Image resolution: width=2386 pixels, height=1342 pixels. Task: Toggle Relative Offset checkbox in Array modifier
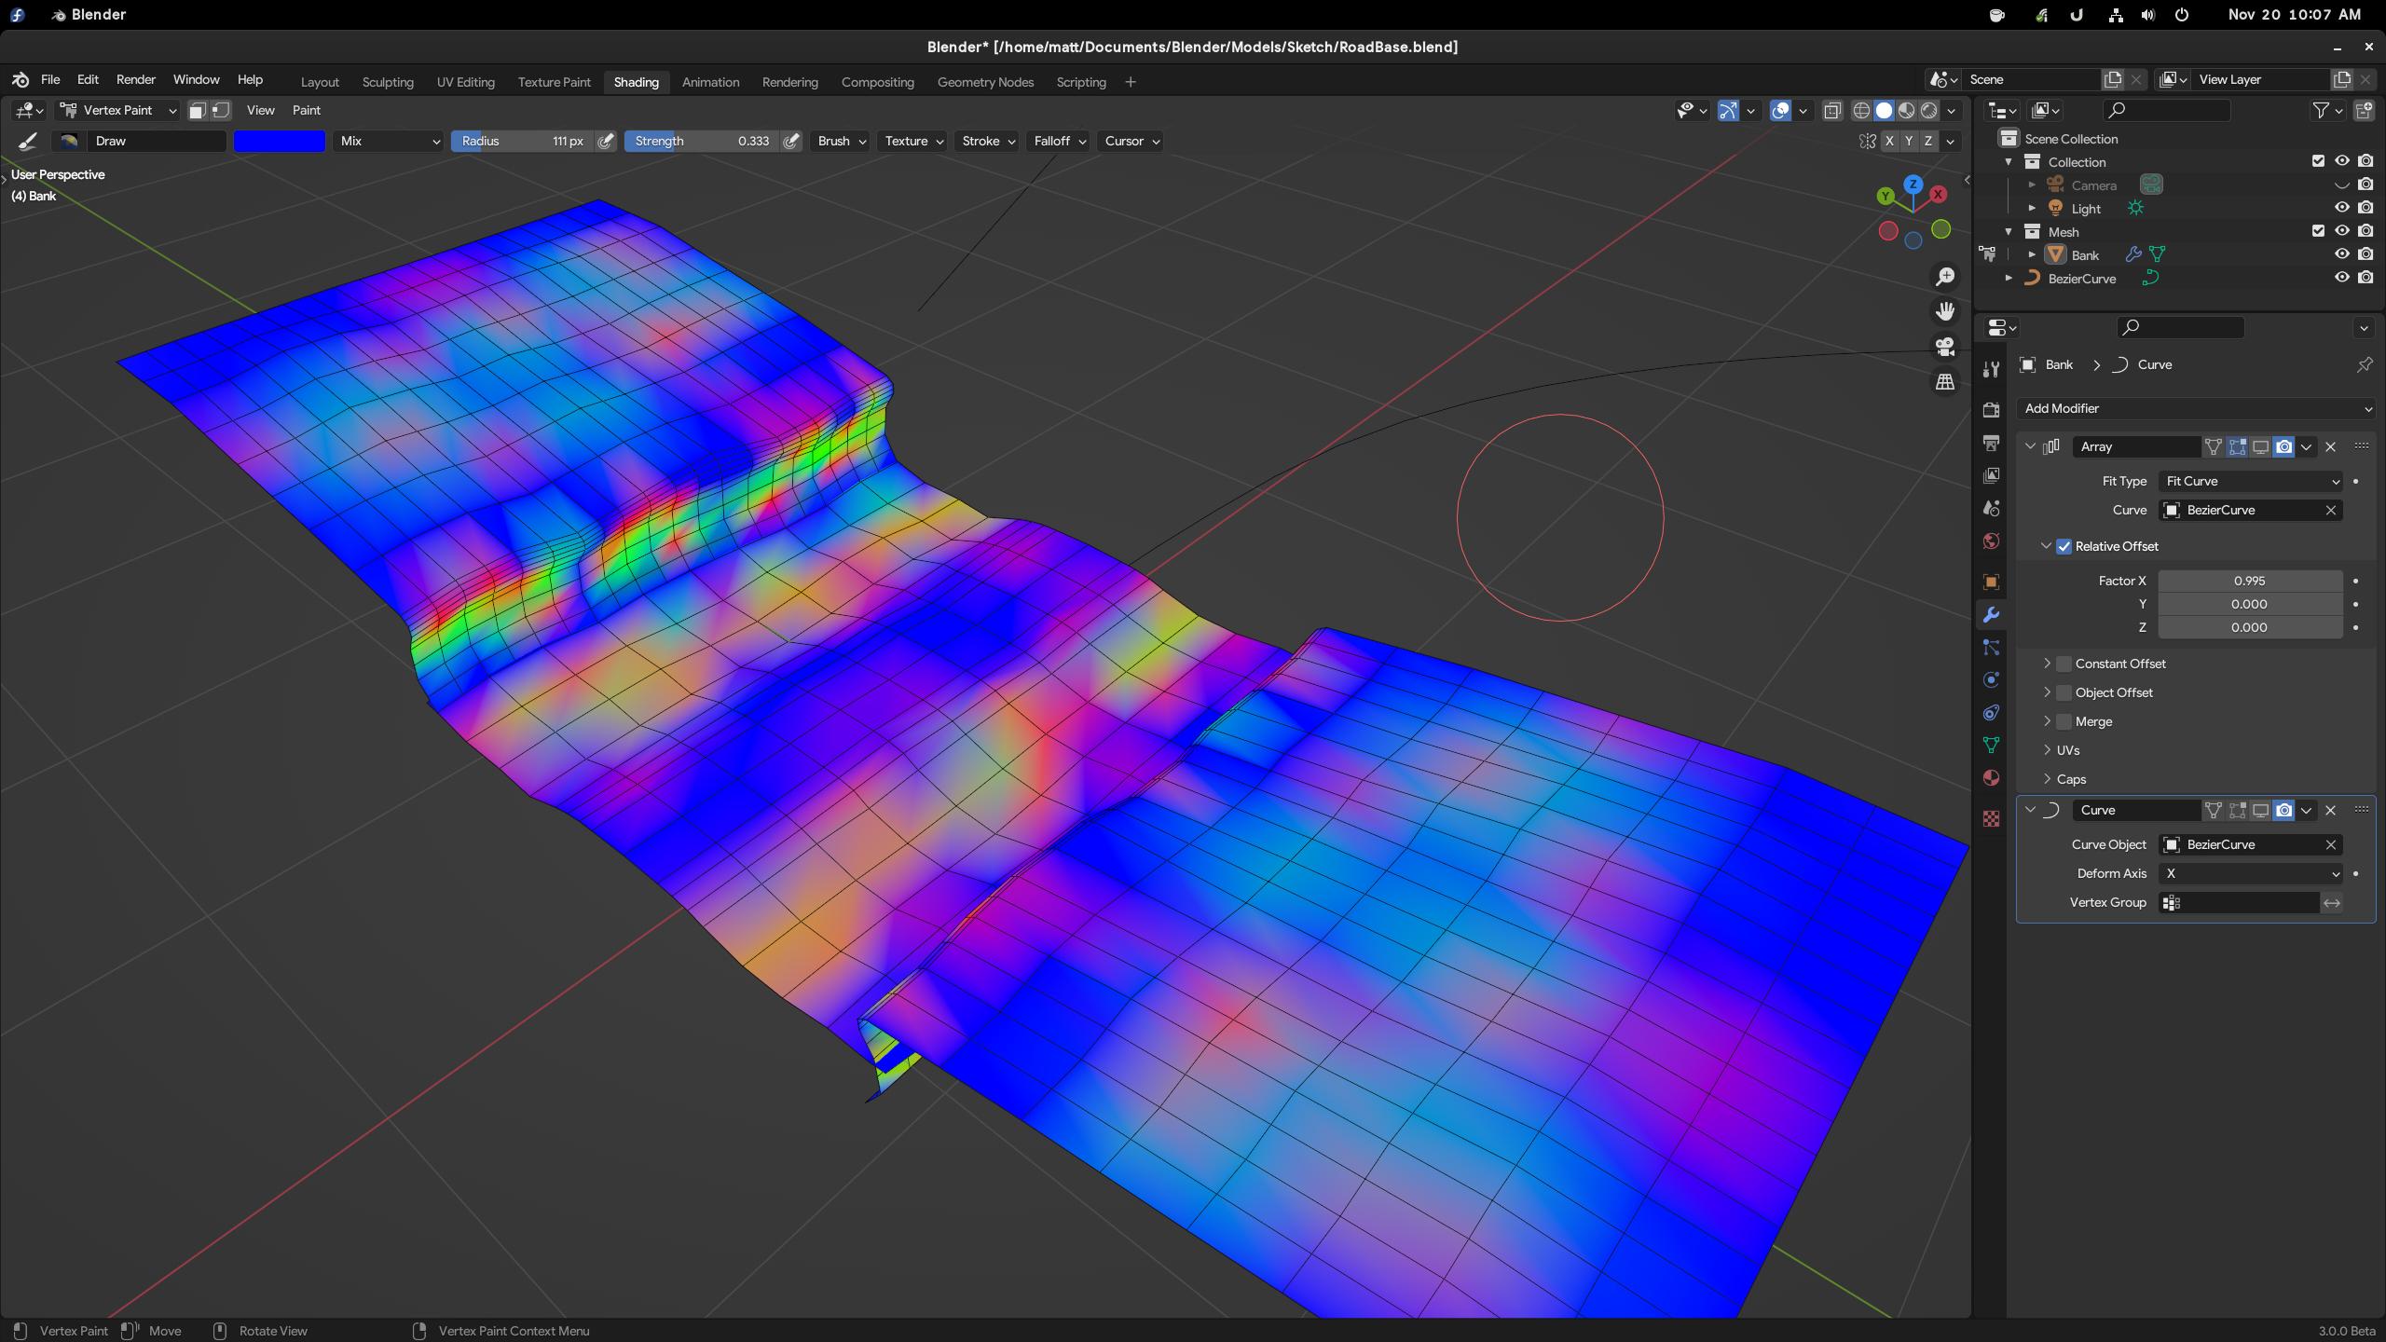click(x=2064, y=545)
